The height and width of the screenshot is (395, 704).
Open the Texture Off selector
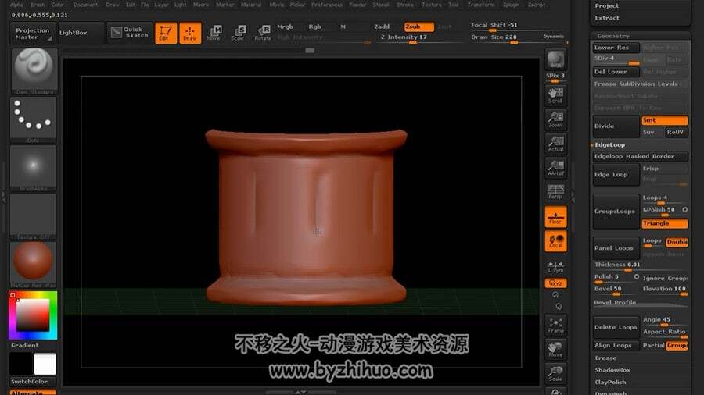point(34,216)
